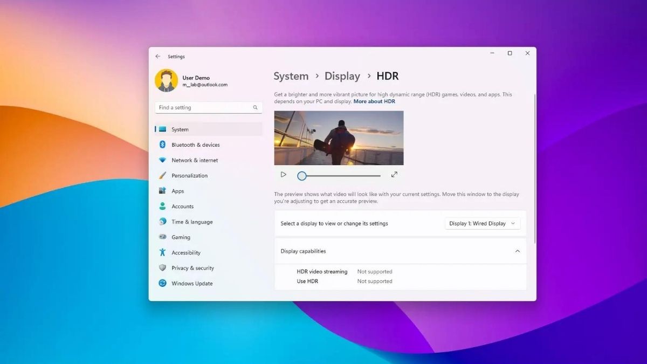
Task: Click the Privacy & security shield icon
Action: coord(163,267)
